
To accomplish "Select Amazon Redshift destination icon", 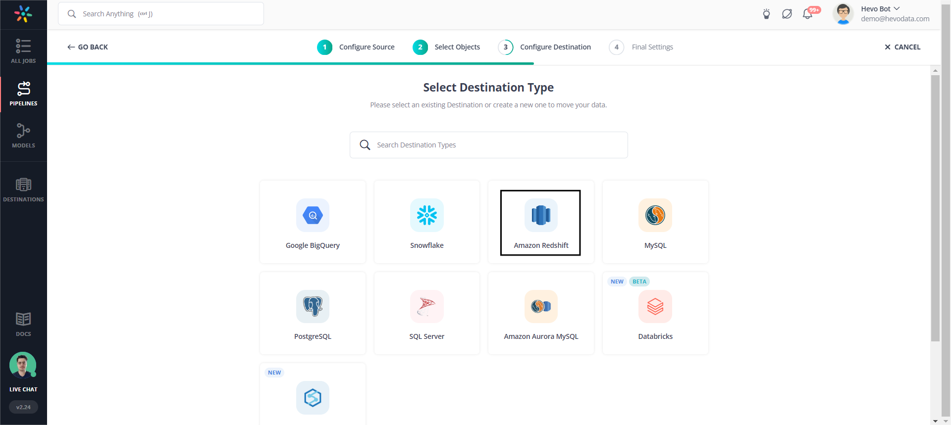I will click(541, 215).
